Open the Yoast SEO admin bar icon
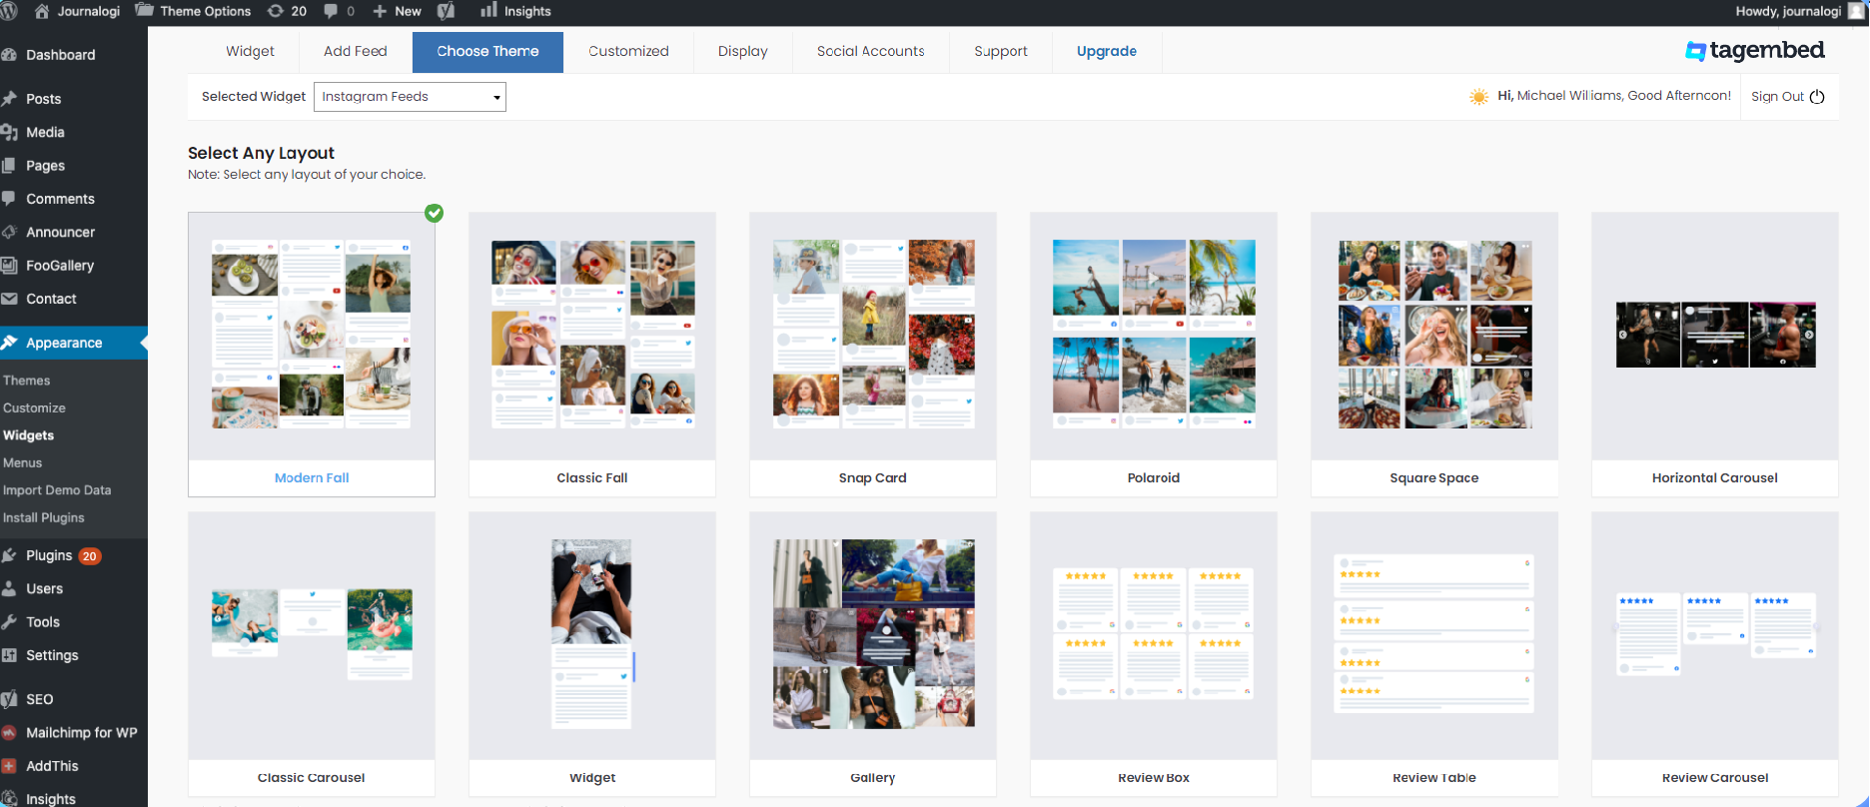The image size is (1870, 807). pyautogui.click(x=447, y=11)
